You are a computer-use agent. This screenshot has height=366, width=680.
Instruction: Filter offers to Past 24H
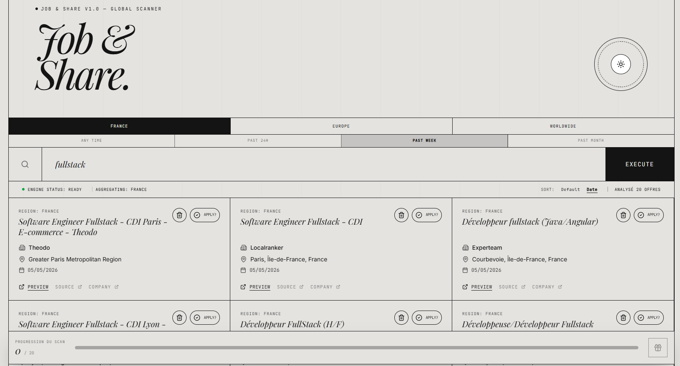[258, 140]
